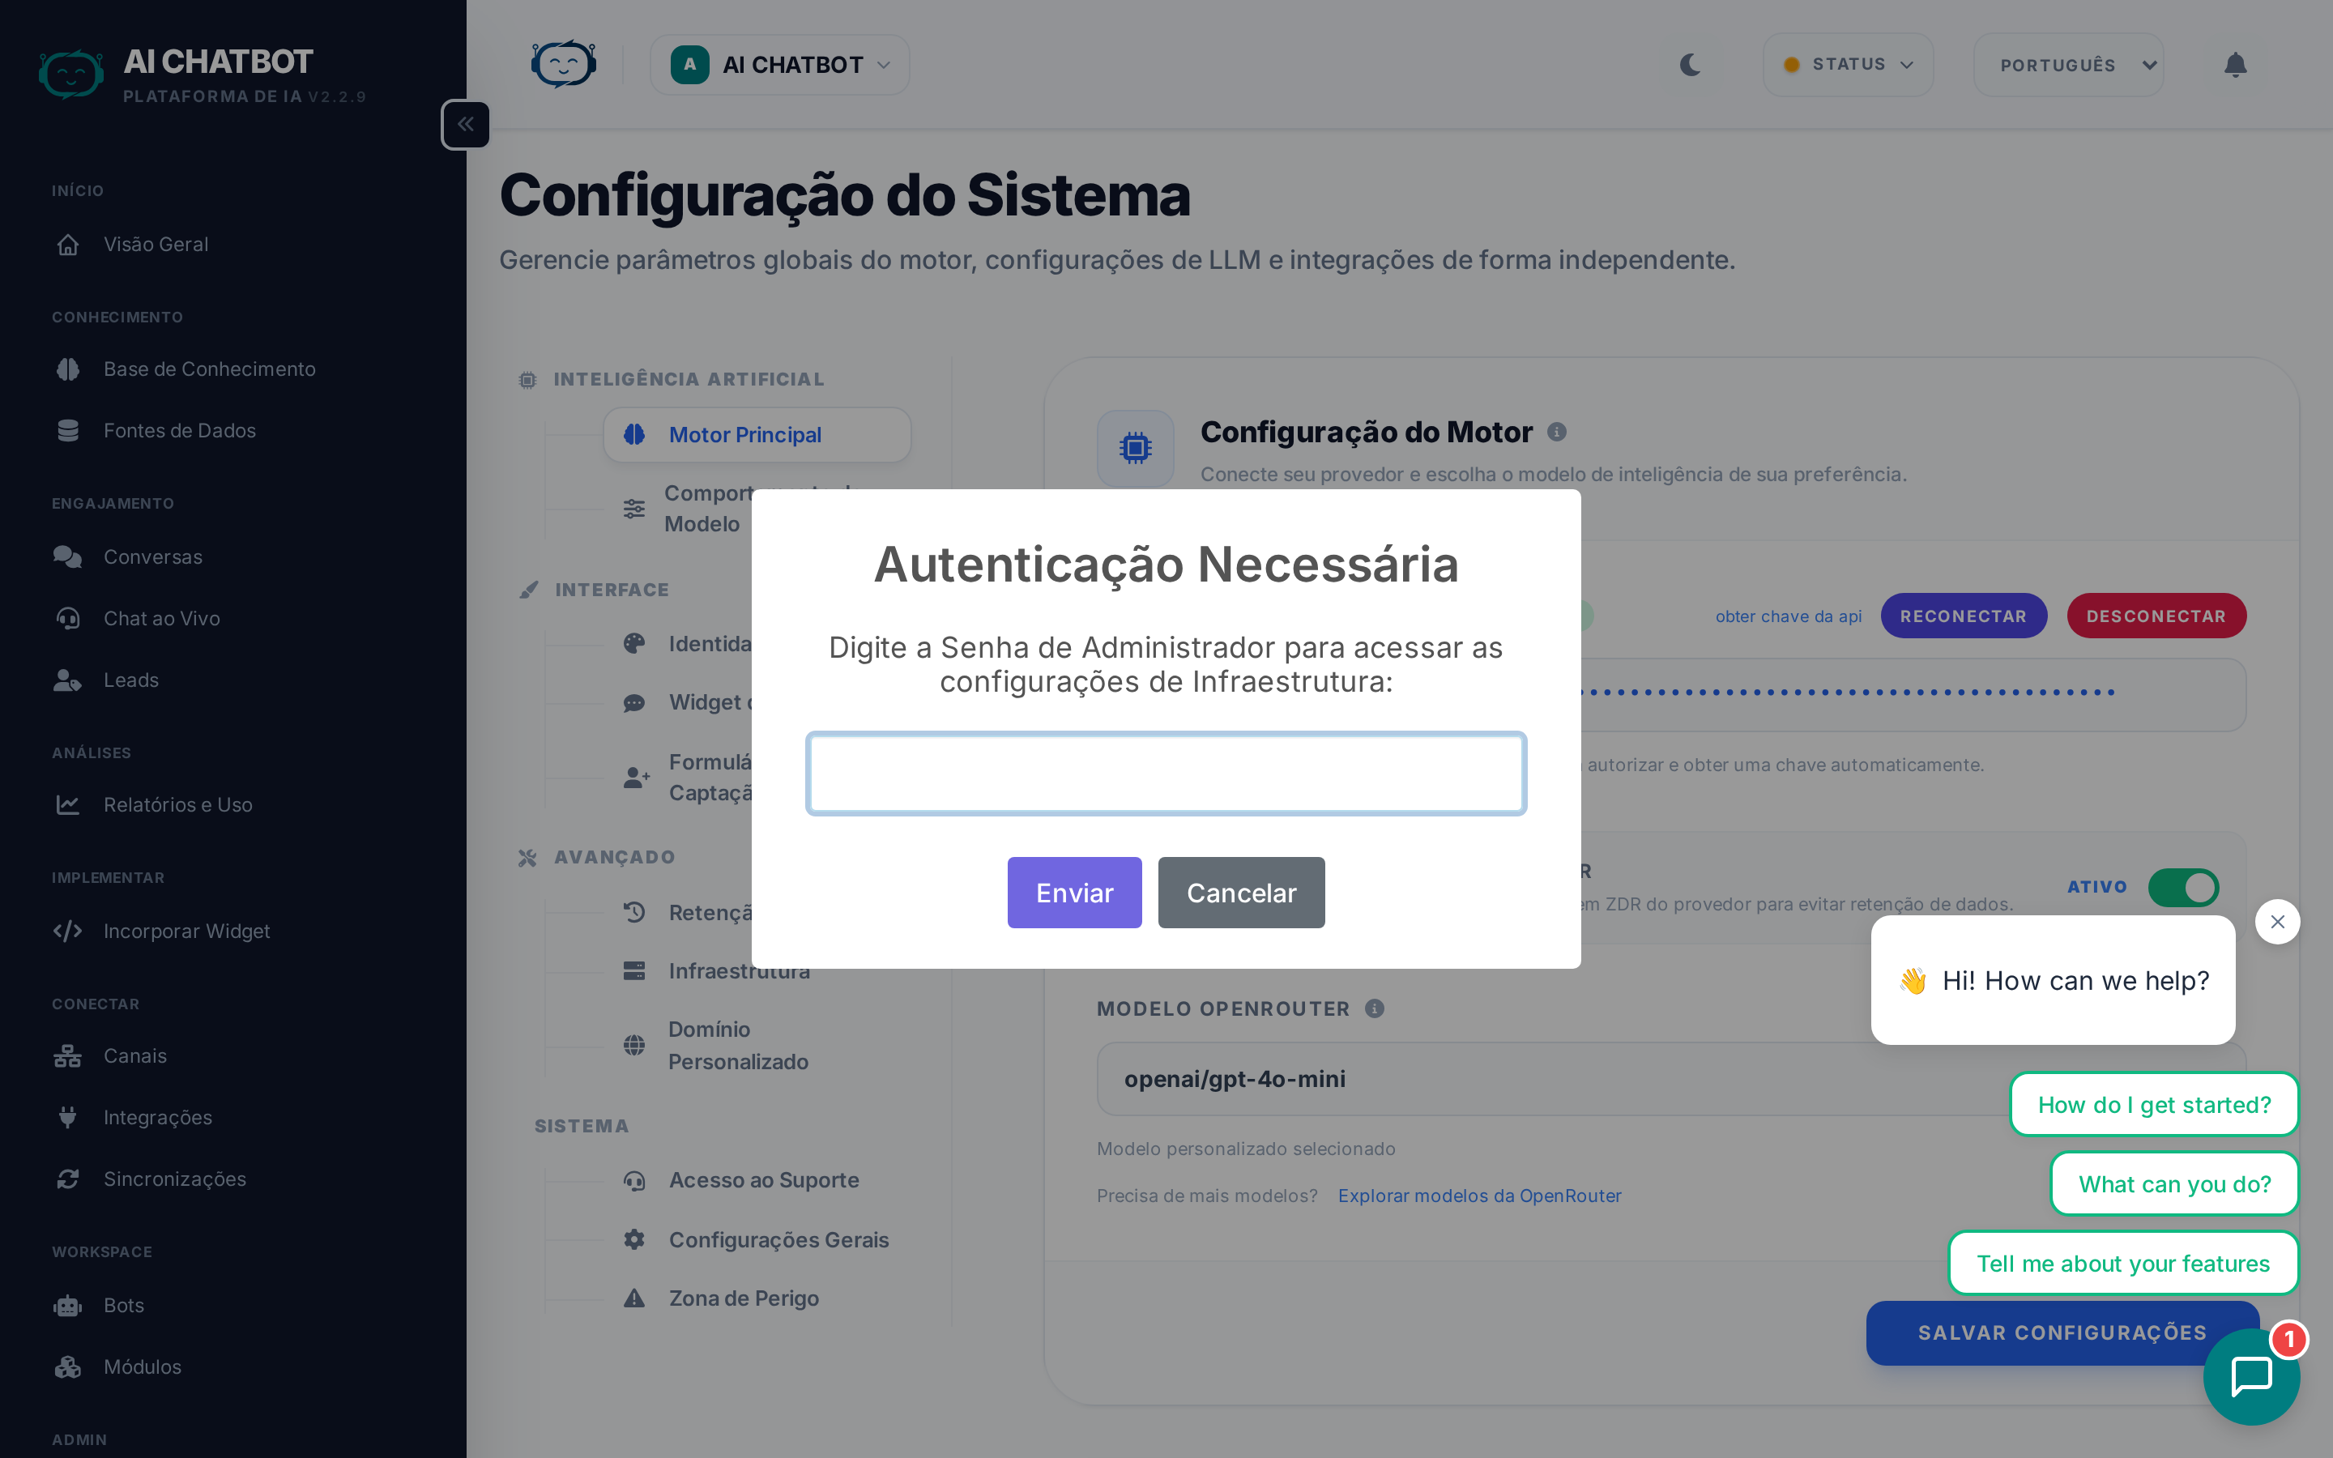The image size is (2333, 1458).
Task: Click info icon beside Modelo OpenRouter
Action: pos(1374,1008)
